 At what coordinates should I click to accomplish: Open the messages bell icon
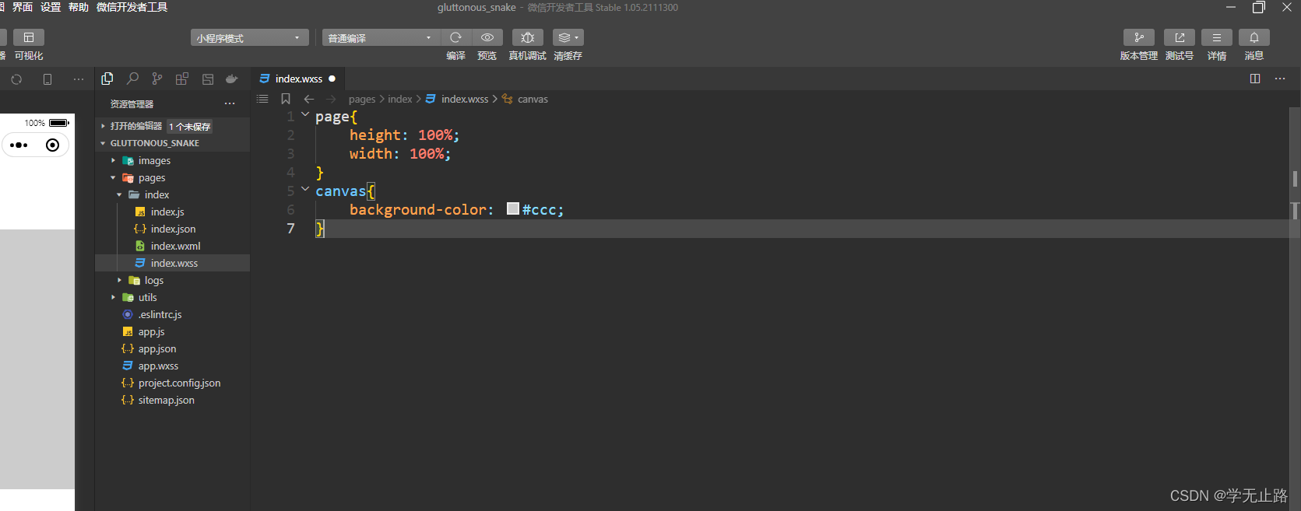[x=1254, y=37]
